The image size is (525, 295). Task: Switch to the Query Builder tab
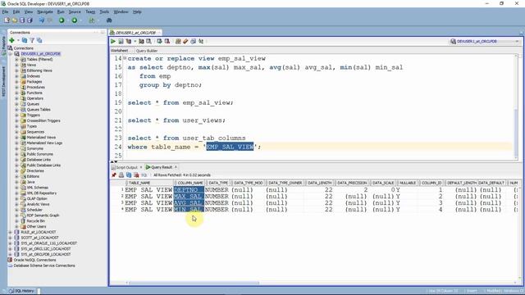pyautogui.click(x=147, y=51)
